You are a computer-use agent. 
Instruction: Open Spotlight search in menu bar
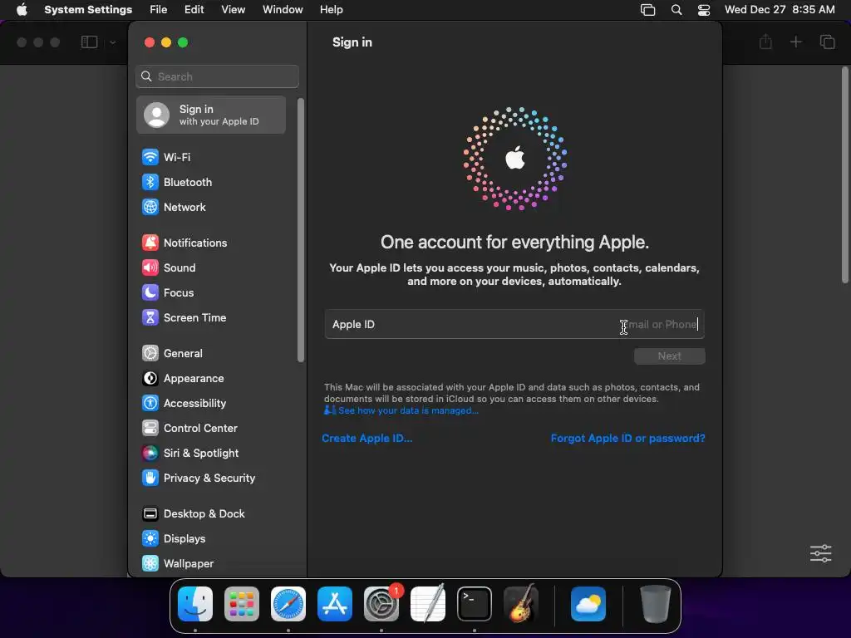point(676,10)
